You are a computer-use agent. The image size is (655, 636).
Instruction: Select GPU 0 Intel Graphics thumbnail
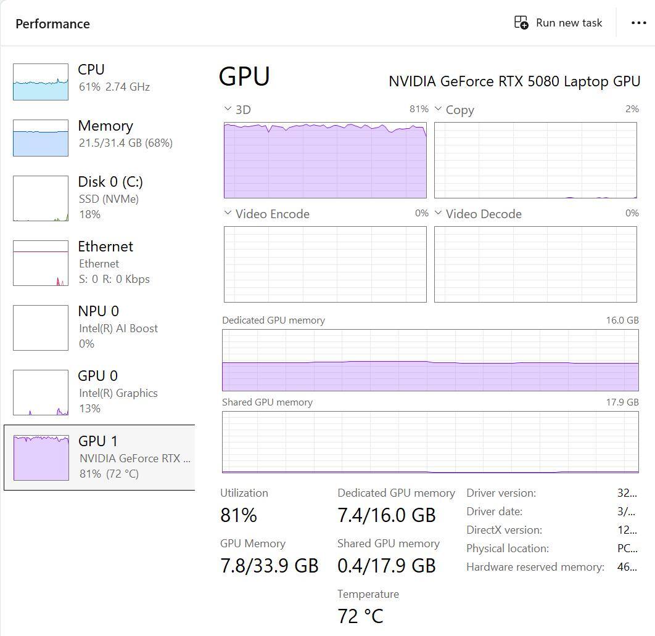tap(41, 393)
